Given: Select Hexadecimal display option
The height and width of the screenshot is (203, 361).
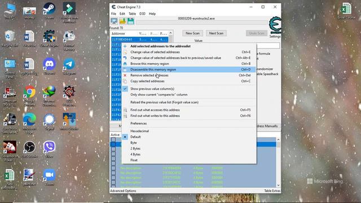Looking at the screenshot, I should (x=189, y=131).
